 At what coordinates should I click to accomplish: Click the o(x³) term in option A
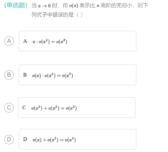[x=62, y=42]
